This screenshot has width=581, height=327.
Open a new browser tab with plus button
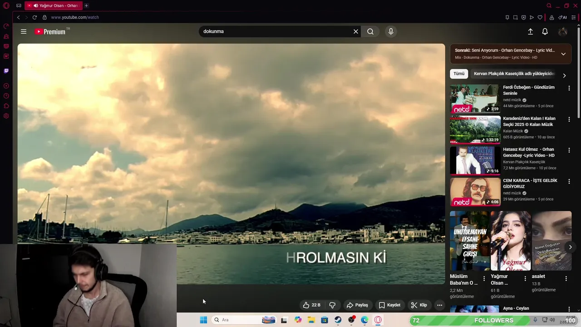[x=86, y=5]
